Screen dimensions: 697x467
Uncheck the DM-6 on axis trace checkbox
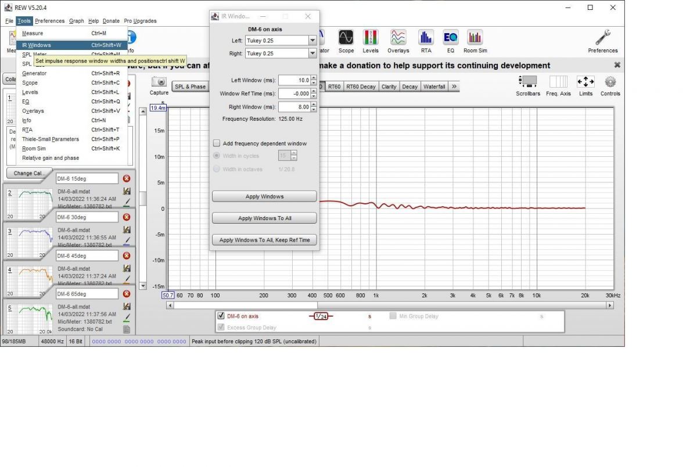pyautogui.click(x=221, y=316)
